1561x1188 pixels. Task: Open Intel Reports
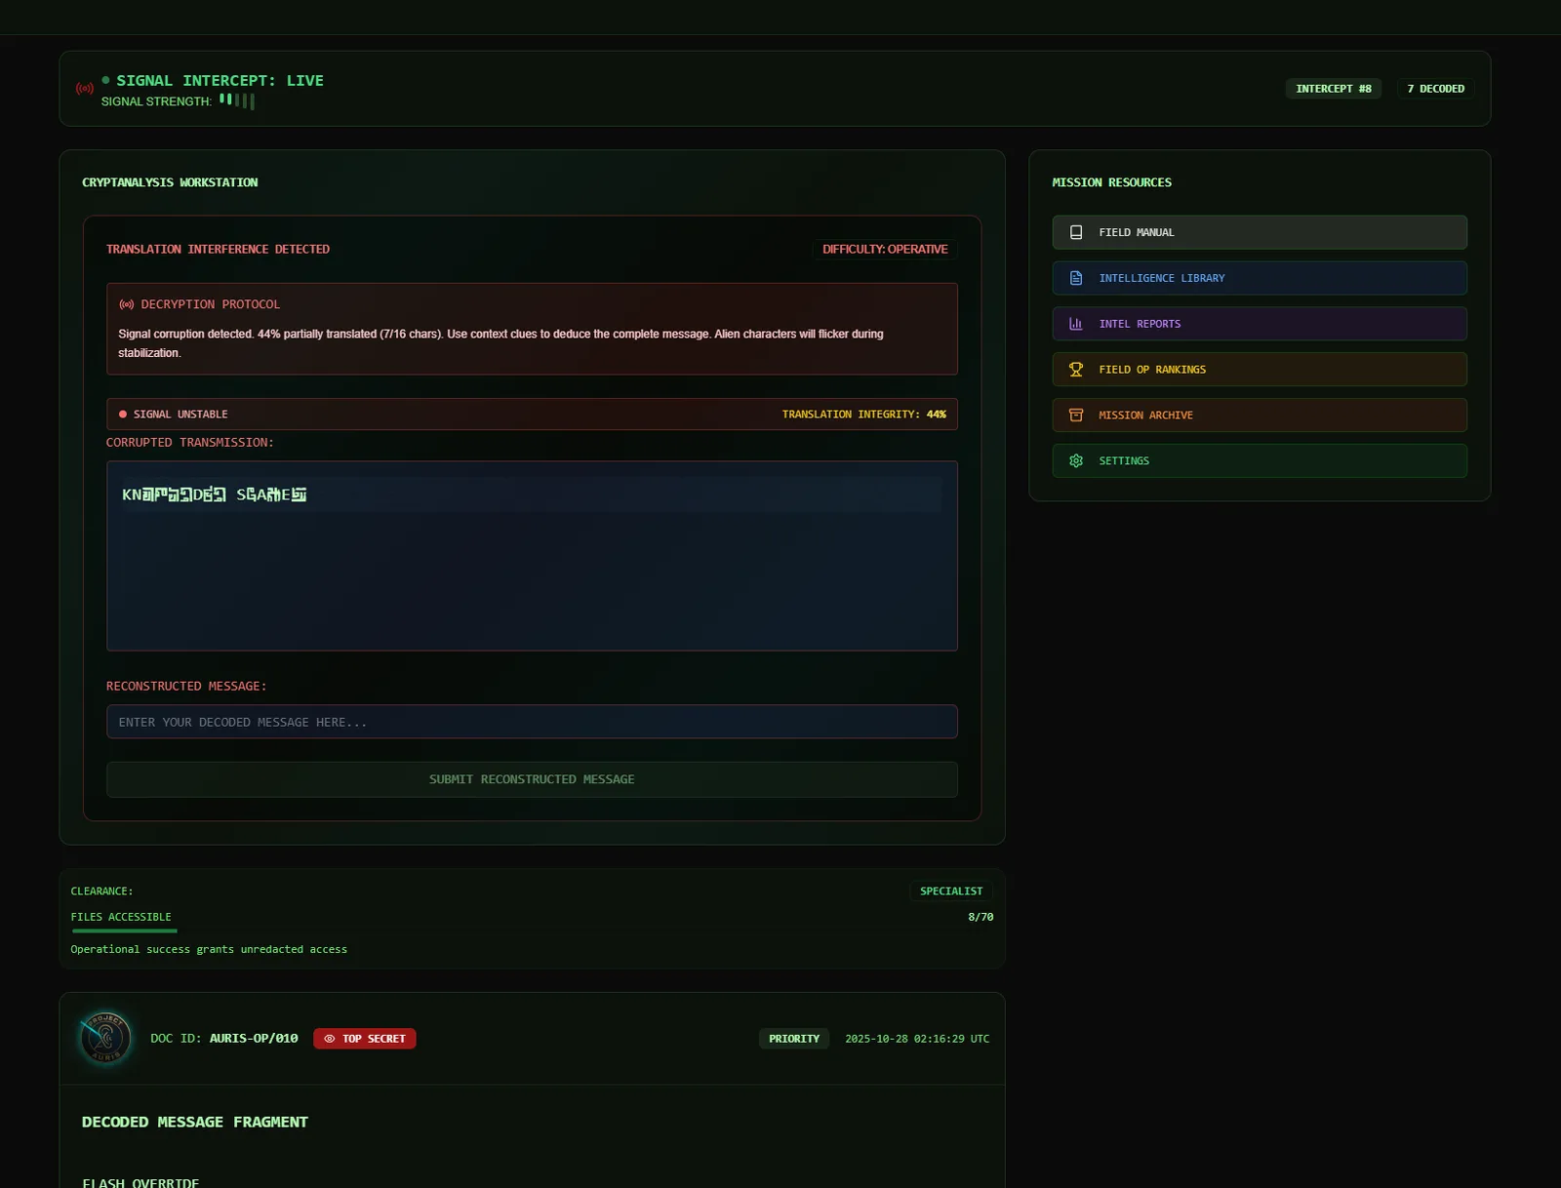click(x=1260, y=324)
